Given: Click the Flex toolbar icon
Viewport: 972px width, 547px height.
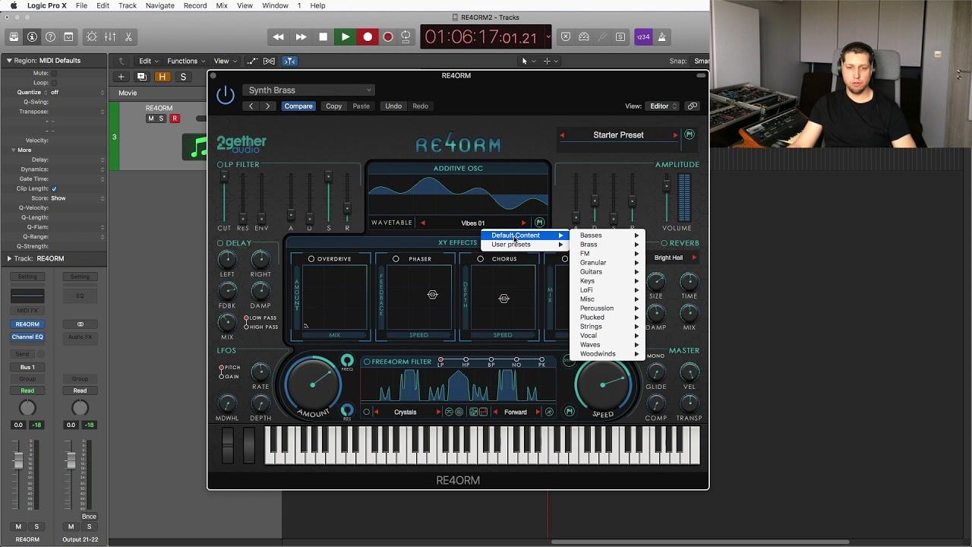Looking at the screenshot, I should [270, 61].
